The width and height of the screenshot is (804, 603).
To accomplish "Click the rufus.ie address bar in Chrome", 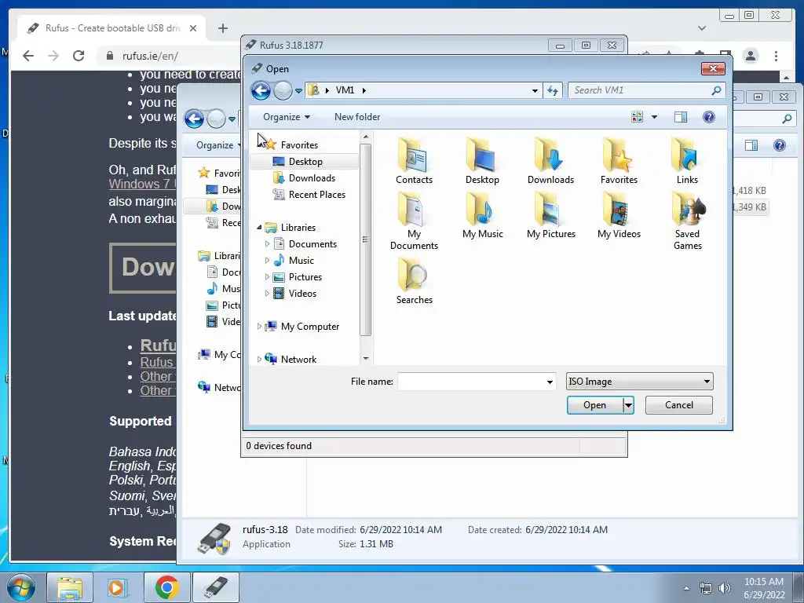I will pyautogui.click(x=150, y=56).
